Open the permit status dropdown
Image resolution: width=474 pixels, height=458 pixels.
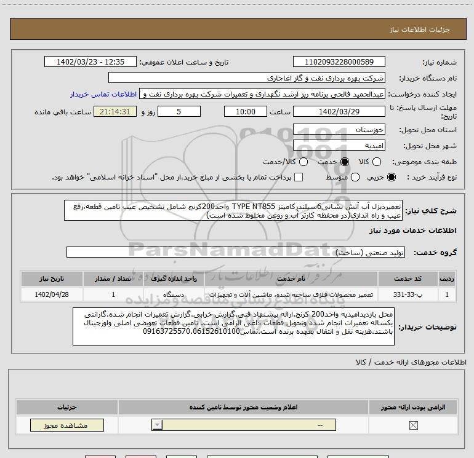coord(244,425)
